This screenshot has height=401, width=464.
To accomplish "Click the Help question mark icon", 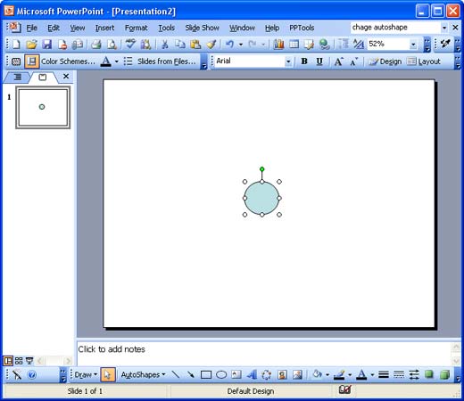I will click(x=32, y=374).
